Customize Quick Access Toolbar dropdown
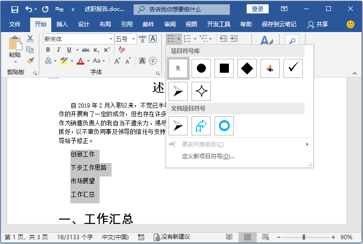363x244 pixels. 73,10
